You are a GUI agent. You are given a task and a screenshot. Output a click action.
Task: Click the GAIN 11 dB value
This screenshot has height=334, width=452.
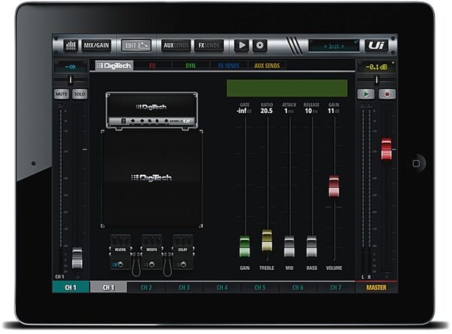pos(334,111)
